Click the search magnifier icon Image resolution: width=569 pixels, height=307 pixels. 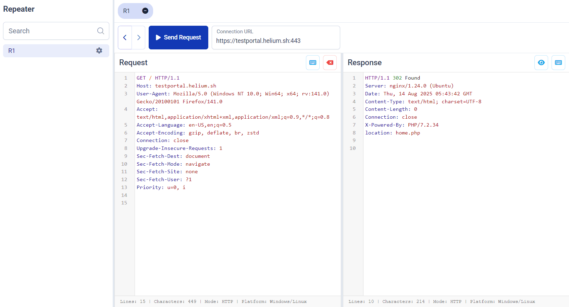tap(100, 31)
